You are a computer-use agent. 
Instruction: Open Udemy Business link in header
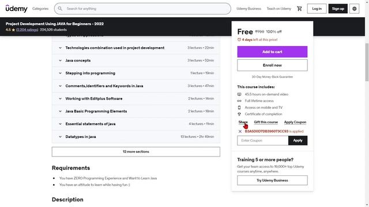(x=248, y=9)
